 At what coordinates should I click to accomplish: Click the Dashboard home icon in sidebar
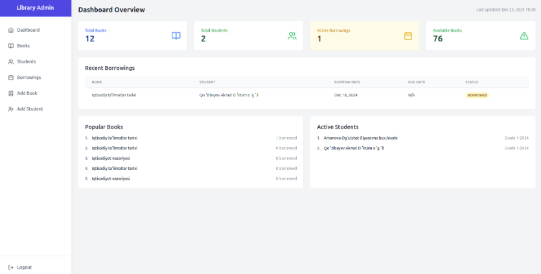pyautogui.click(x=10, y=30)
